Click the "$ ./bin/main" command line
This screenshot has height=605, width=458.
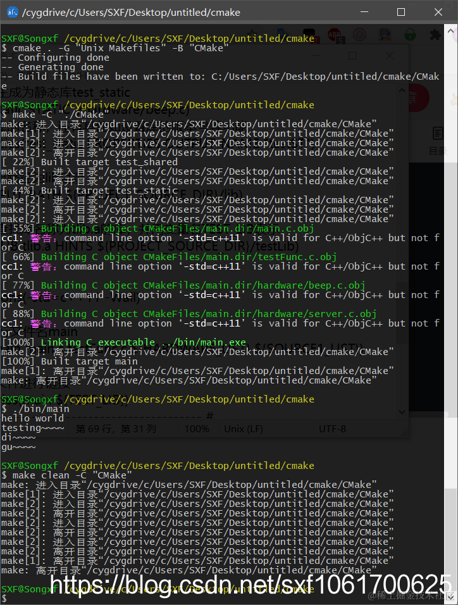pyautogui.click(x=35, y=409)
